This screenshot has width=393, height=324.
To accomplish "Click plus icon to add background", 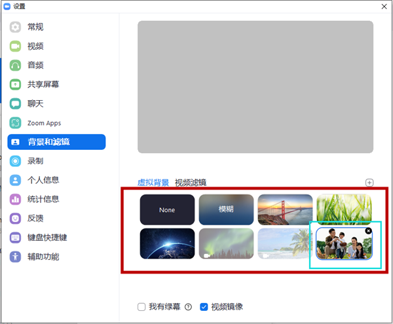I will click(369, 183).
